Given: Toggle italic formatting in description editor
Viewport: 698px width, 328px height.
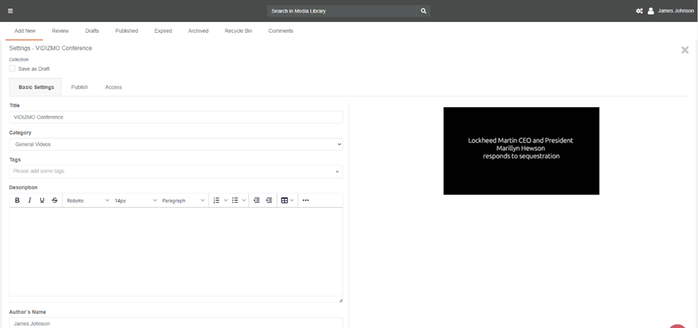Looking at the screenshot, I should 29,201.
